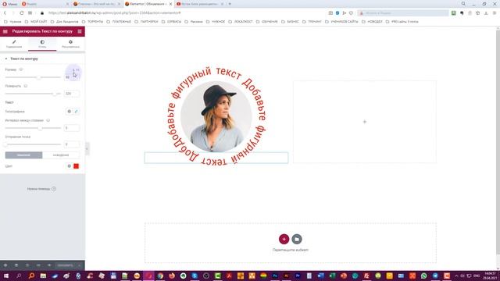Open the ТОРРЕНТЫ bookmarks folder
The image size is (500, 281).
click(x=92, y=22)
